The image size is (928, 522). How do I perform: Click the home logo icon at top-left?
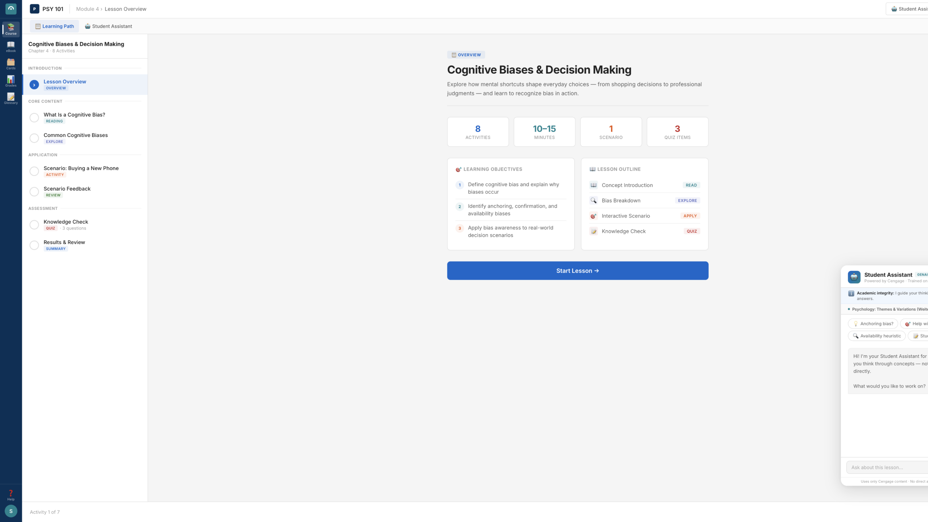click(x=11, y=9)
